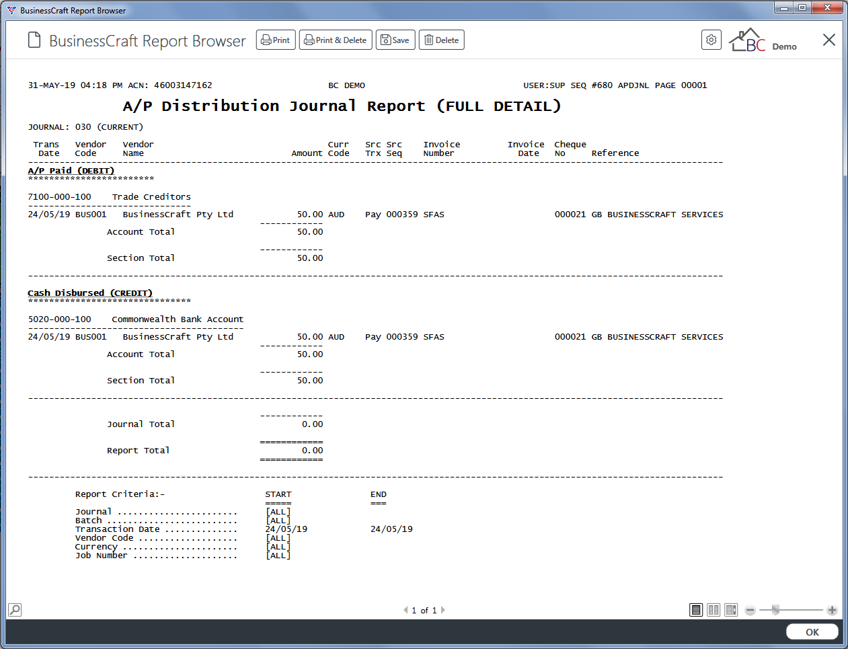Minimize the Report Browser window
Image resolution: width=848 pixels, height=649 pixels.
coord(784,8)
